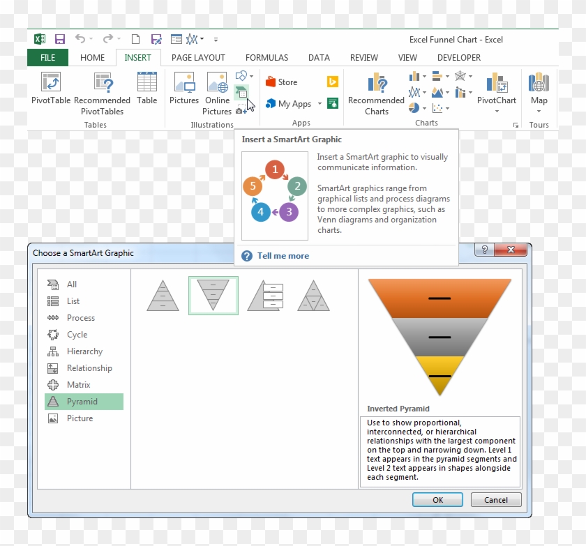This screenshot has height=546, width=586.
Task: Click the Shapes icon in Illustrations
Action: pyautogui.click(x=241, y=76)
